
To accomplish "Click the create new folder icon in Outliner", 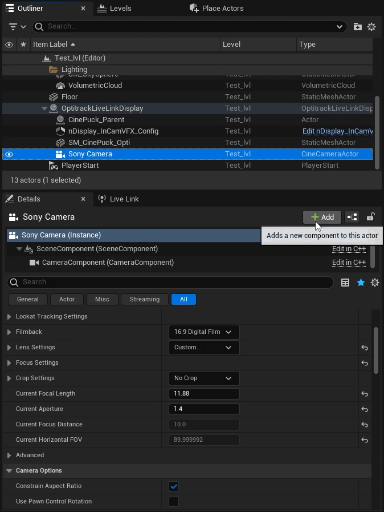I will point(357,27).
